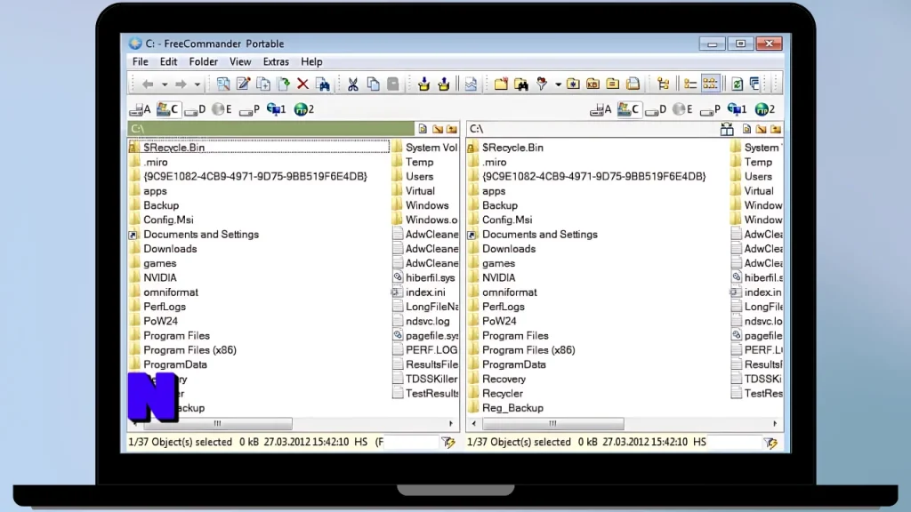Click the Move files toolbar icon
Image resolution: width=911 pixels, height=512 pixels.
[x=284, y=84]
